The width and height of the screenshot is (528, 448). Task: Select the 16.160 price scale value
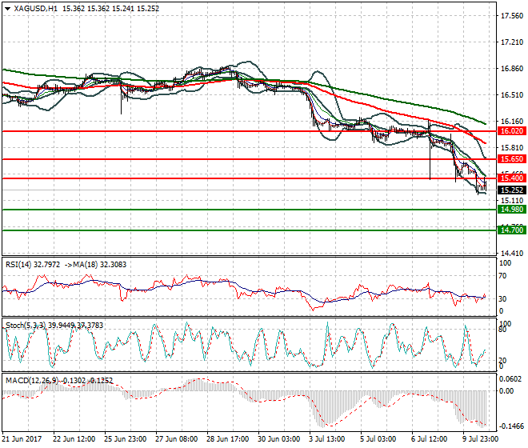pyautogui.click(x=512, y=122)
